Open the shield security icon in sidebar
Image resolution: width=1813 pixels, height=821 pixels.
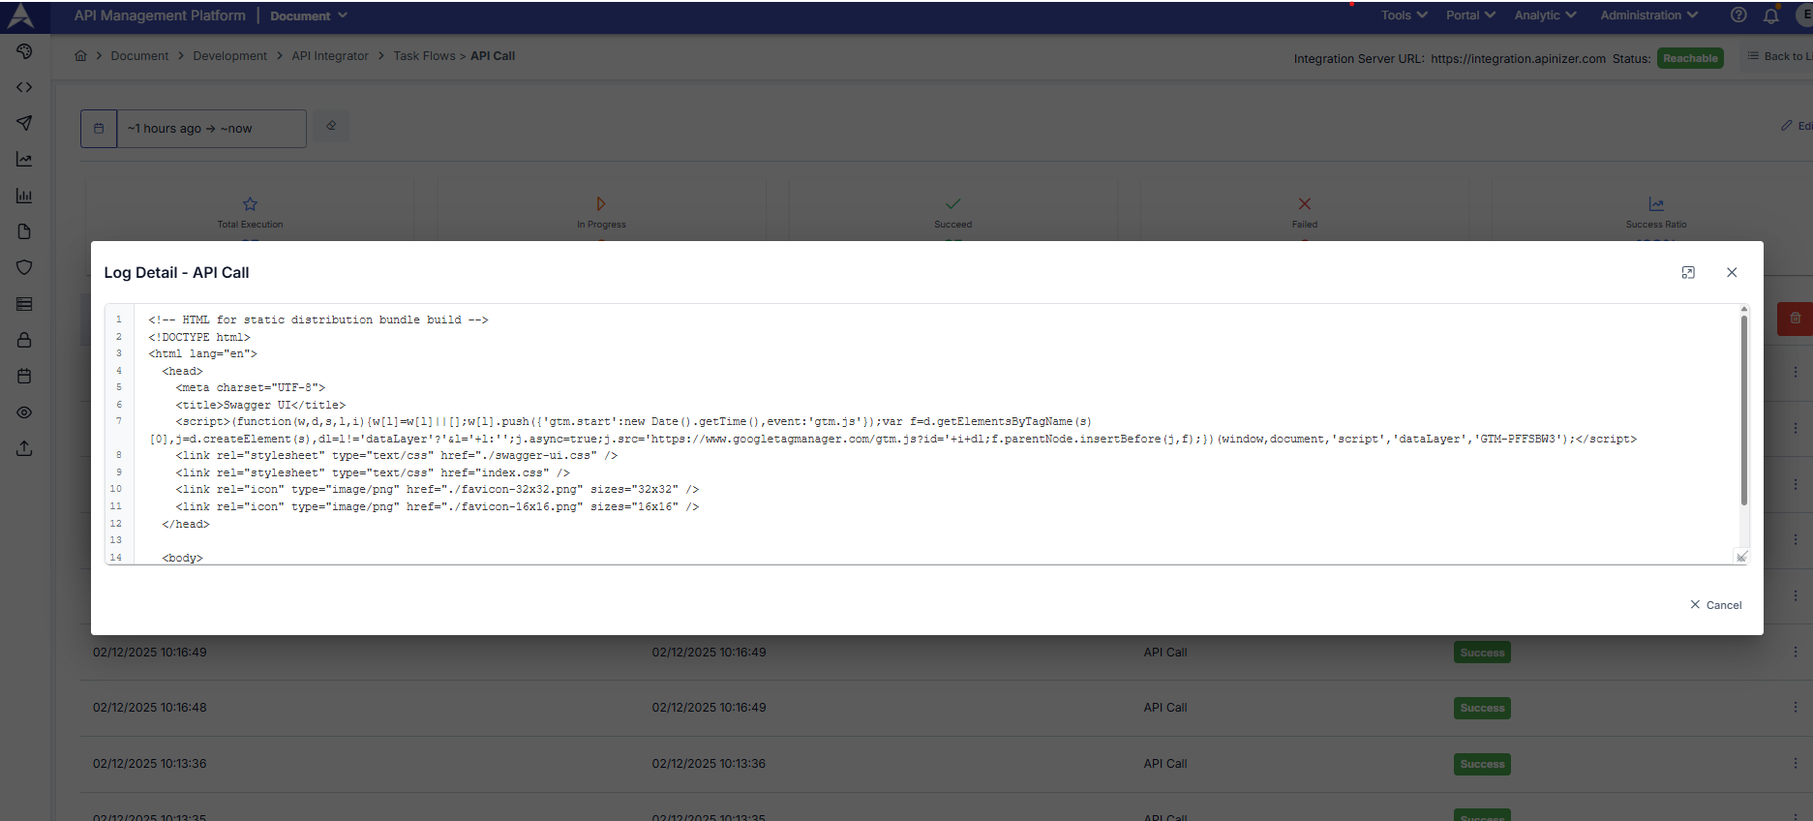(24, 267)
